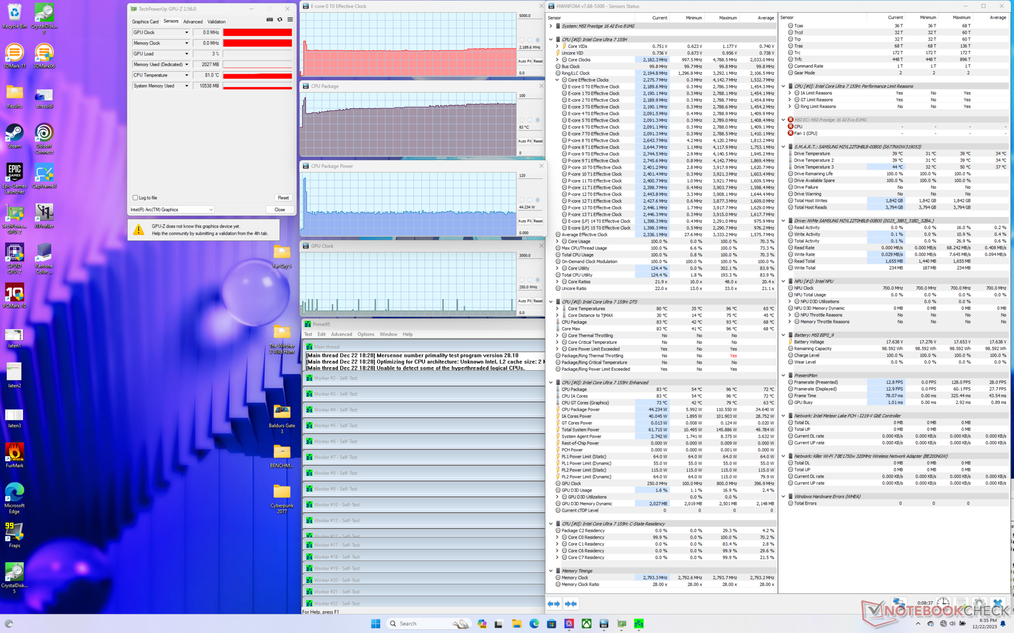
Task: Click HWiNFO network remote monitoring icon
Action: [898, 603]
